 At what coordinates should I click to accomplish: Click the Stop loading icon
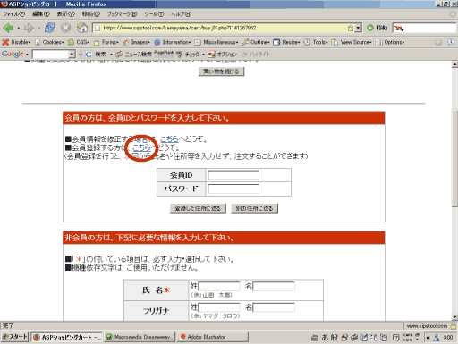coord(65,28)
